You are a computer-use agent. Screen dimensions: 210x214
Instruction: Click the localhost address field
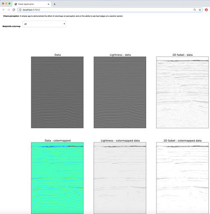click(x=106, y=10)
